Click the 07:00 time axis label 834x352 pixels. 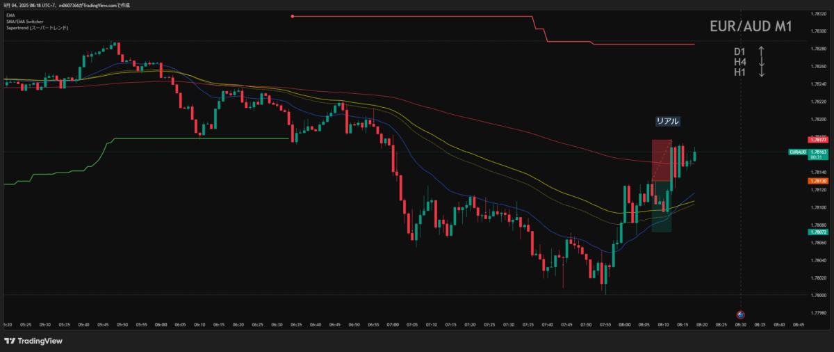tap(393, 324)
